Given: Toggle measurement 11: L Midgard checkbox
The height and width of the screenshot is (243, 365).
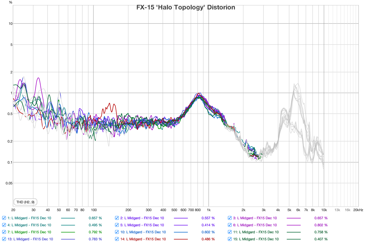Looking at the screenshot, I should pos(230,232).
